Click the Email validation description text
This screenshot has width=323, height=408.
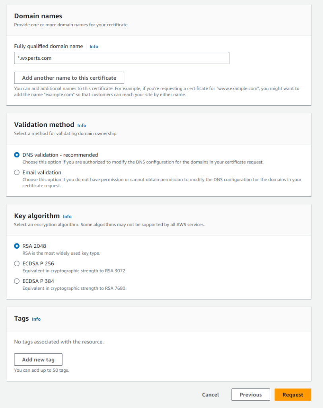(162, 182)
